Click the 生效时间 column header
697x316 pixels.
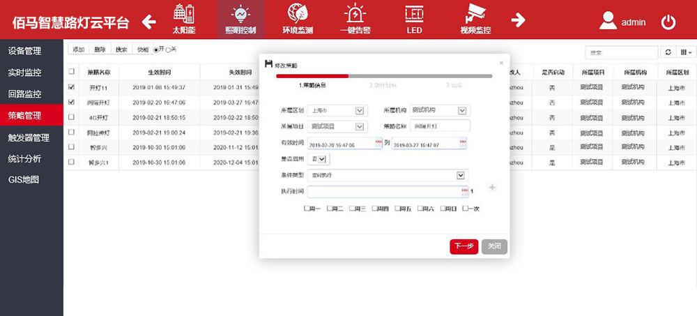click(159, 72)
